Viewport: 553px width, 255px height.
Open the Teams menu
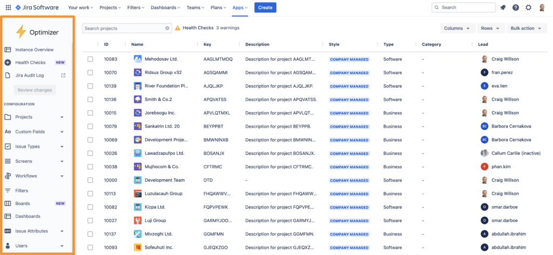(195, 8)
